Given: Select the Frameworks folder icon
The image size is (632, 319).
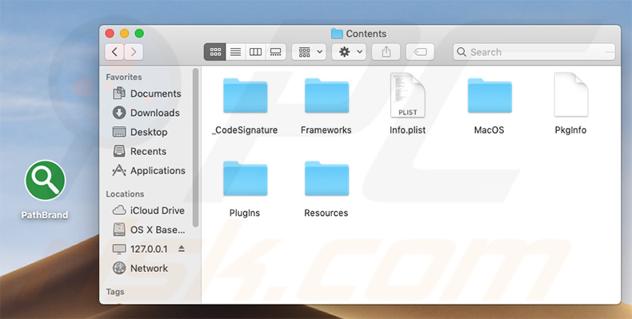Looking at the screenshot, I should click(326, 96).
